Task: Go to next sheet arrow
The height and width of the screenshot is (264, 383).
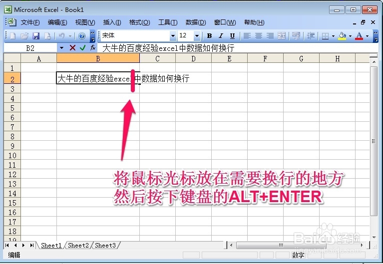Action: [x=23, y=245]
